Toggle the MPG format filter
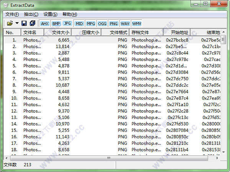 coord(90,24)
